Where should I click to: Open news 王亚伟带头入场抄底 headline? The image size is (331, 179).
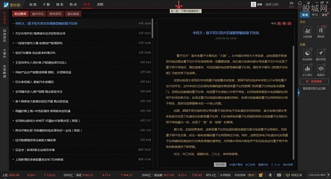(x=41, y=62)
